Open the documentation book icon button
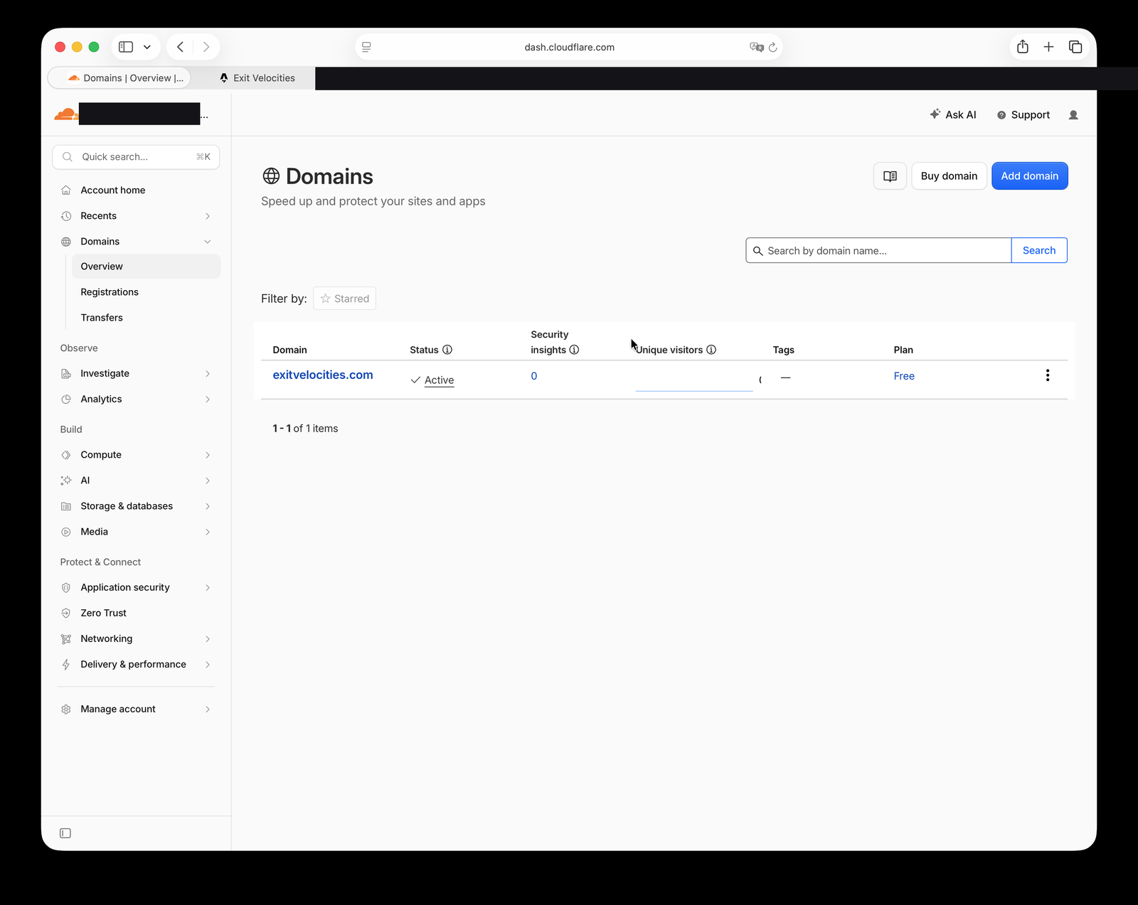Screen dimensions: 1138x905 tap(890, 176)
